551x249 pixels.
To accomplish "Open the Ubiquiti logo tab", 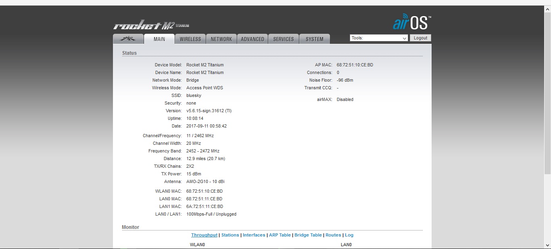I will point(128,39).
